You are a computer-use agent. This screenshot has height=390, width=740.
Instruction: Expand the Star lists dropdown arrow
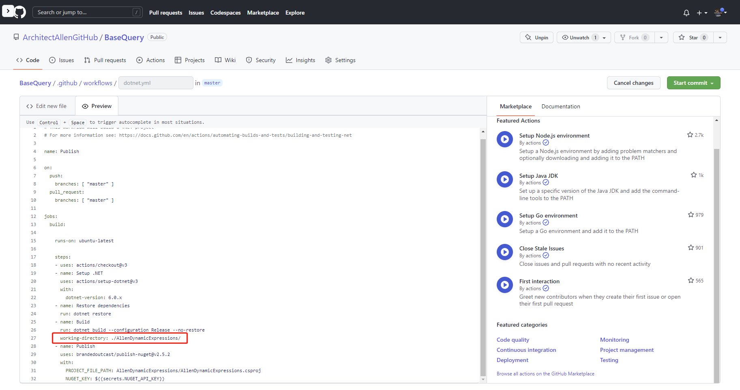720,37
